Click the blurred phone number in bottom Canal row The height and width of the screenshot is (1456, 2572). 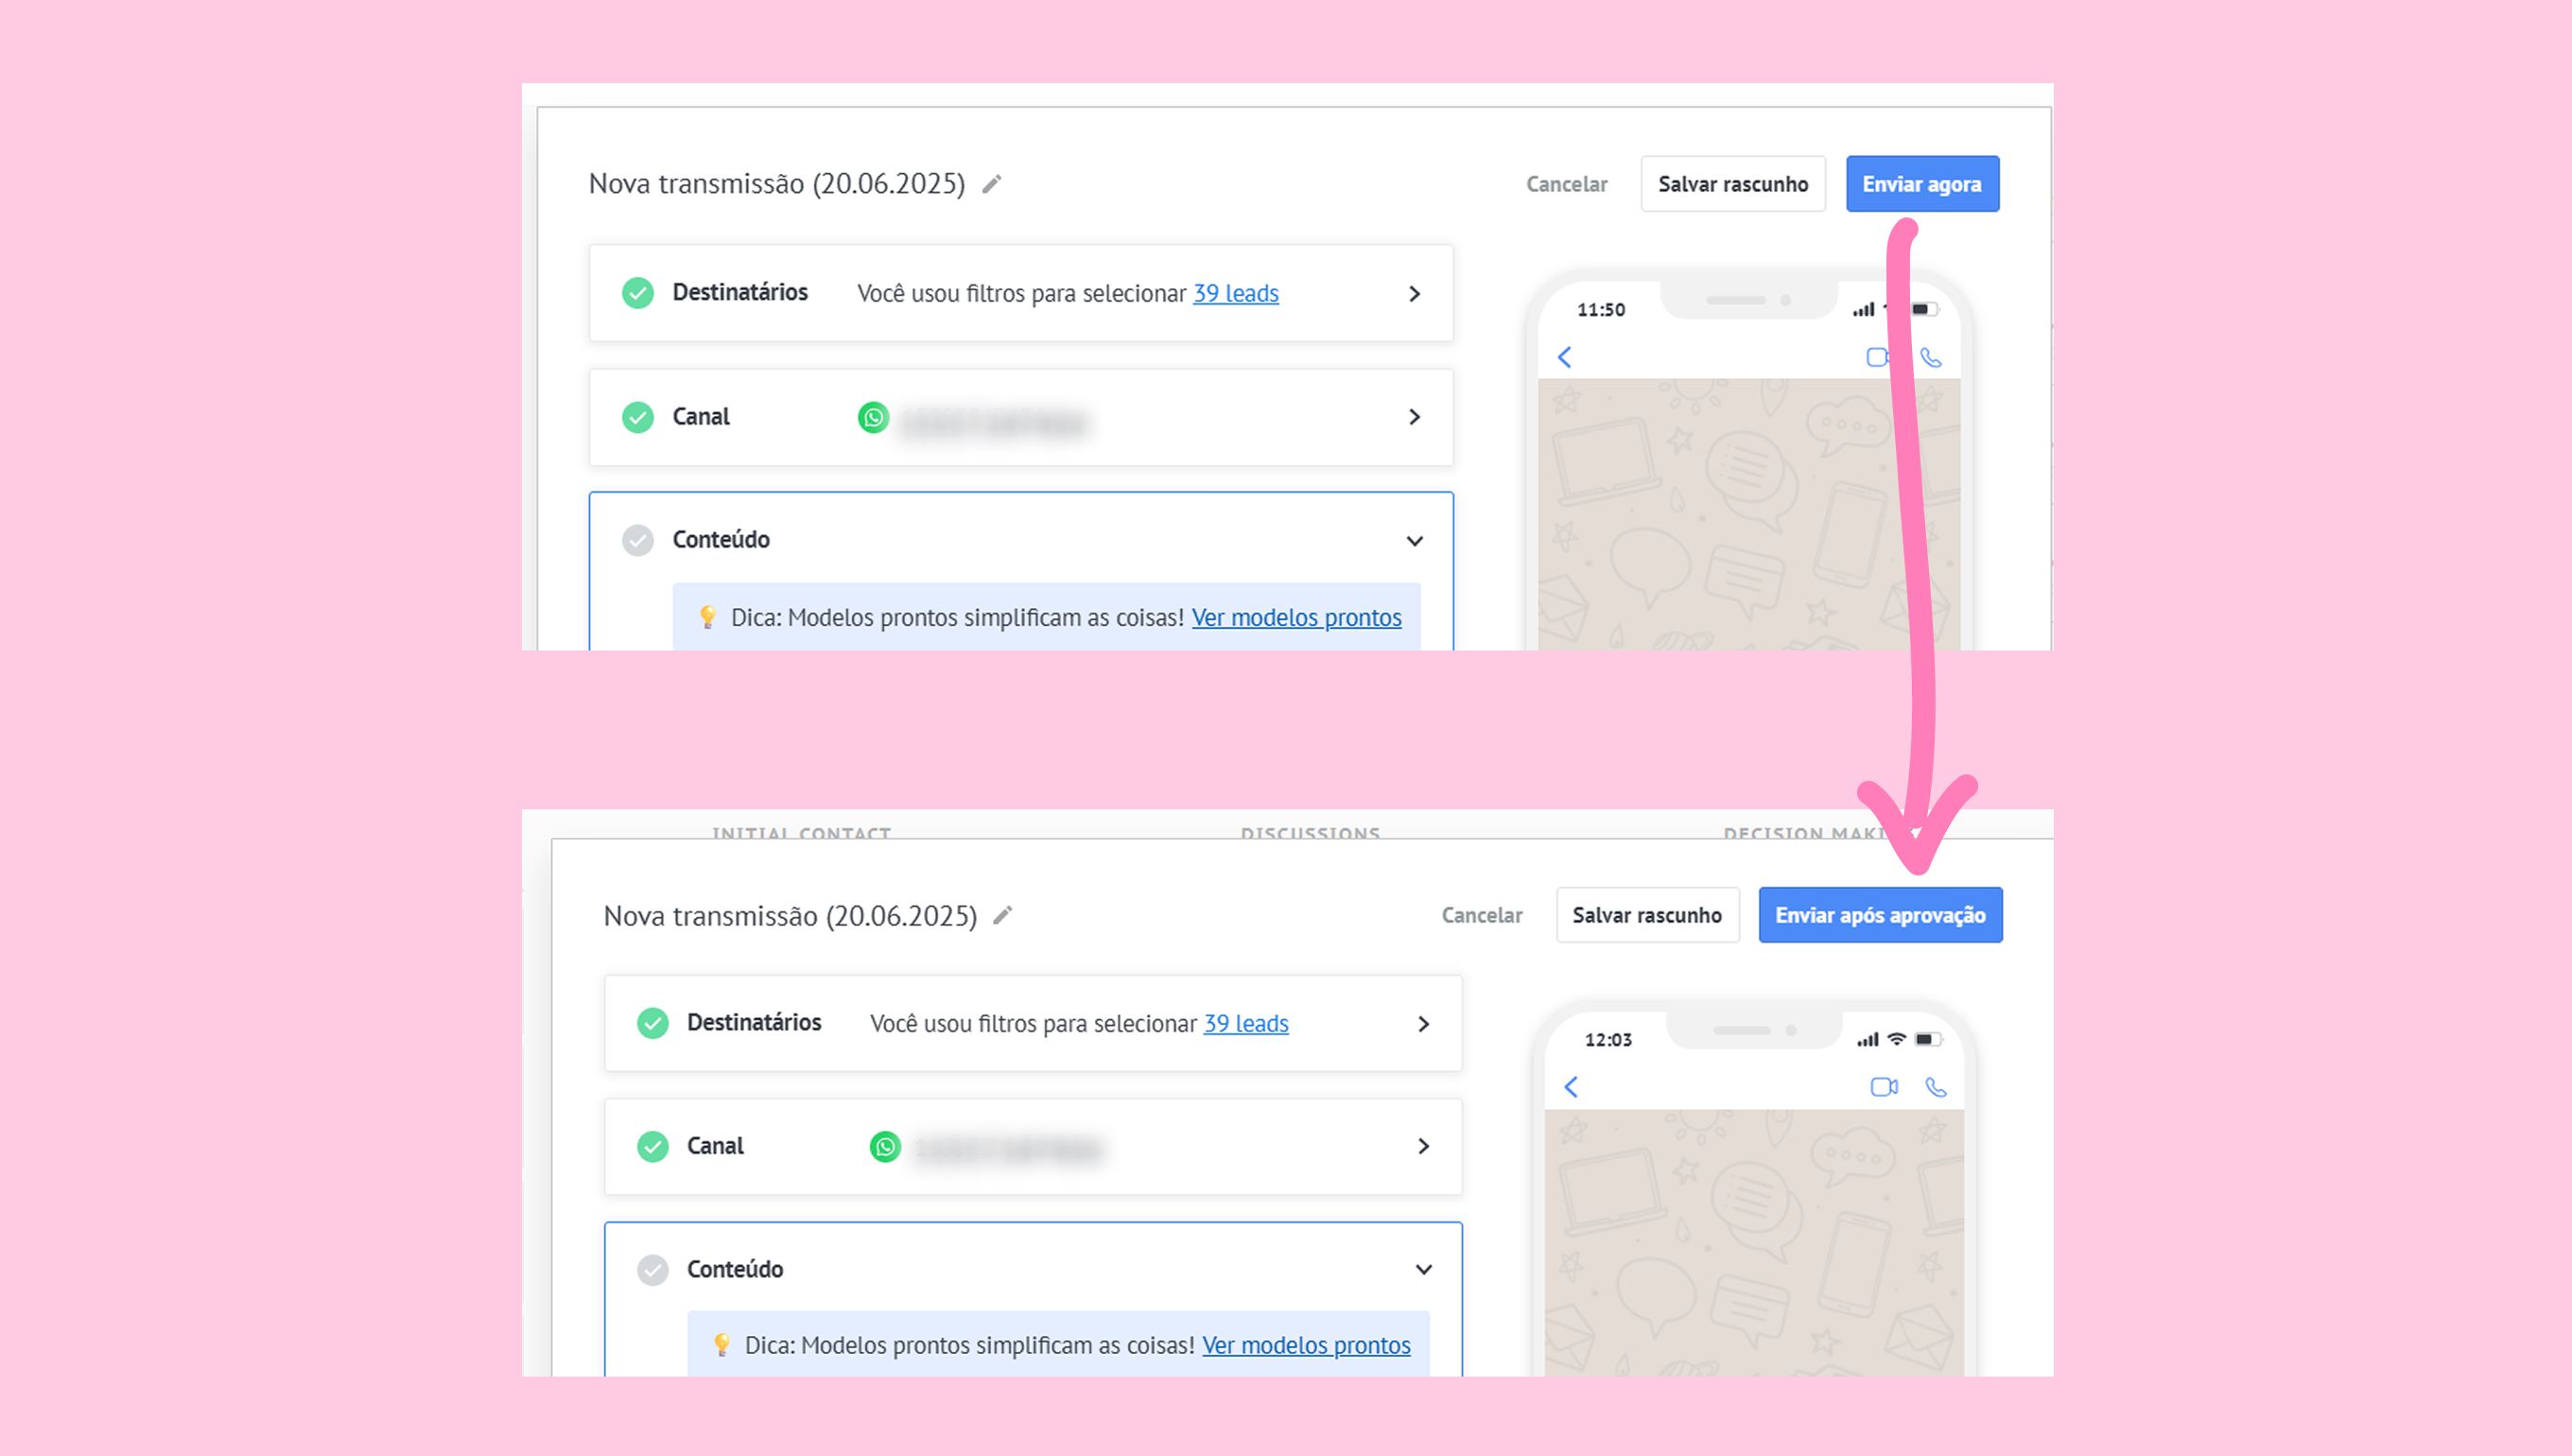click(x=1008, y=1151)
